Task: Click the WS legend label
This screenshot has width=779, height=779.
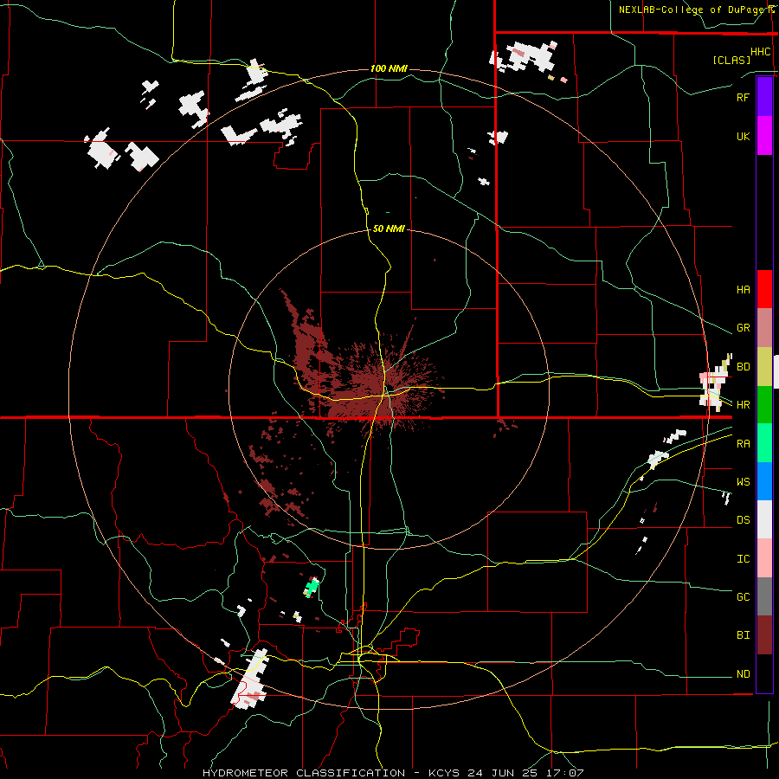Action: tap(743, 482)
